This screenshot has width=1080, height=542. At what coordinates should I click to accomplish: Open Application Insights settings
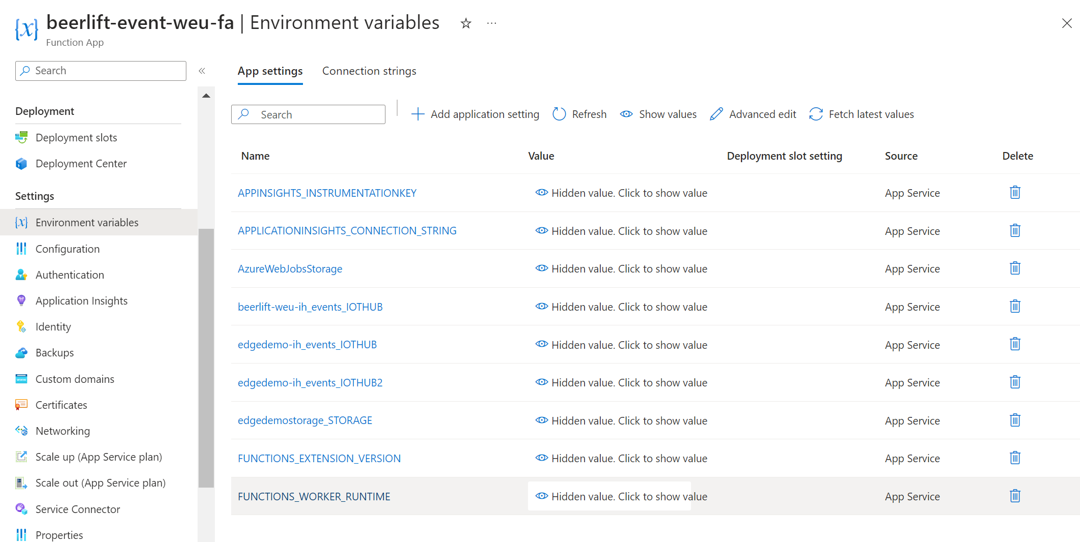point(81,300)
